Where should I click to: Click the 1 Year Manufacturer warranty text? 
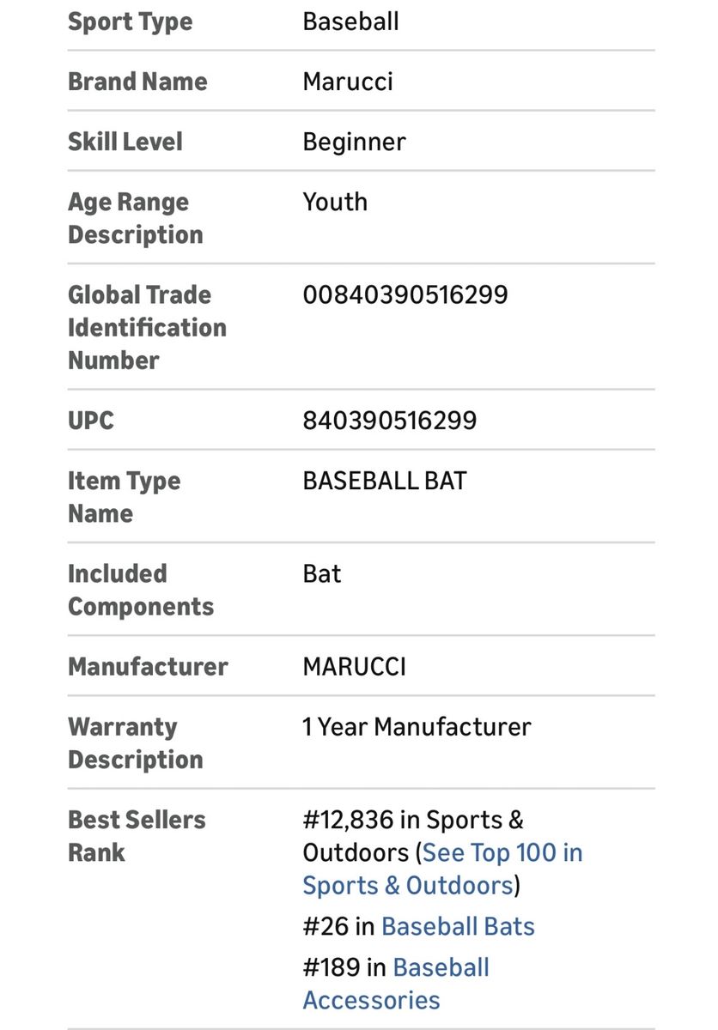[417, 727]
